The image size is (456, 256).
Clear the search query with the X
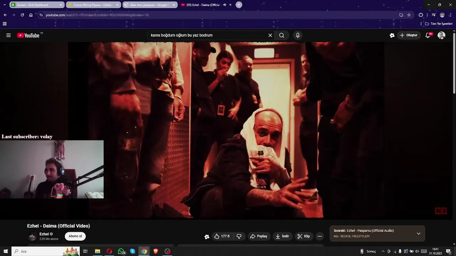click(270, 35)
